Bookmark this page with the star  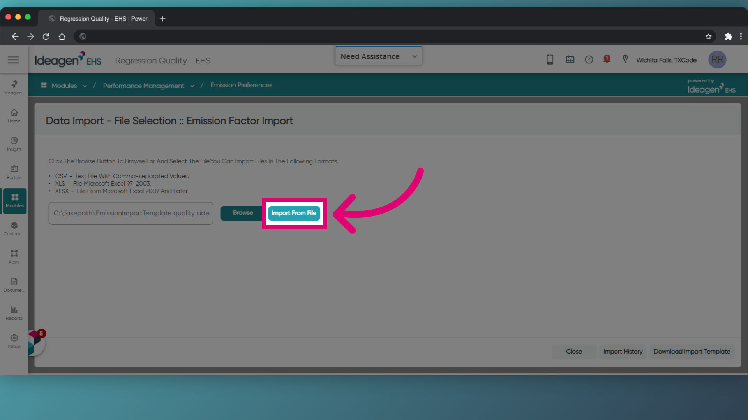708,36
